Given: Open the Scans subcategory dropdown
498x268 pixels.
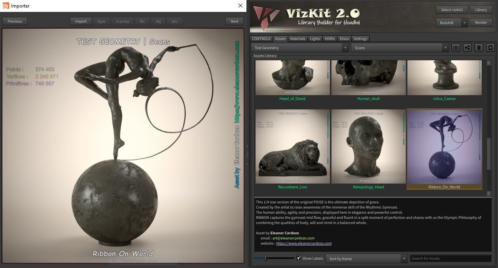Looking at the screenshot, I should click(x=400, y=48).
